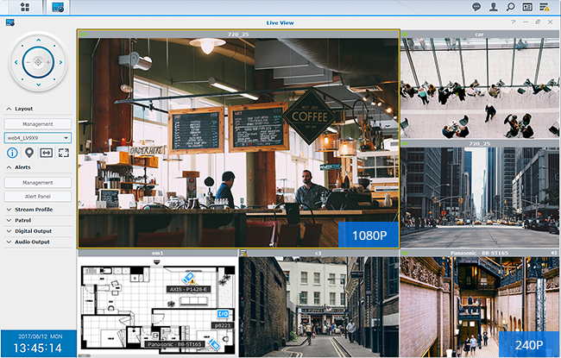Open the web4_LV9X9 layout dropdown
The image size is (561, 358).
[x=37, y=137]
